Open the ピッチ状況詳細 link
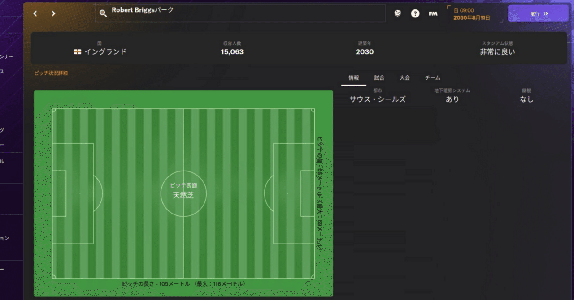The image size is (574, 300). (51, 73)
